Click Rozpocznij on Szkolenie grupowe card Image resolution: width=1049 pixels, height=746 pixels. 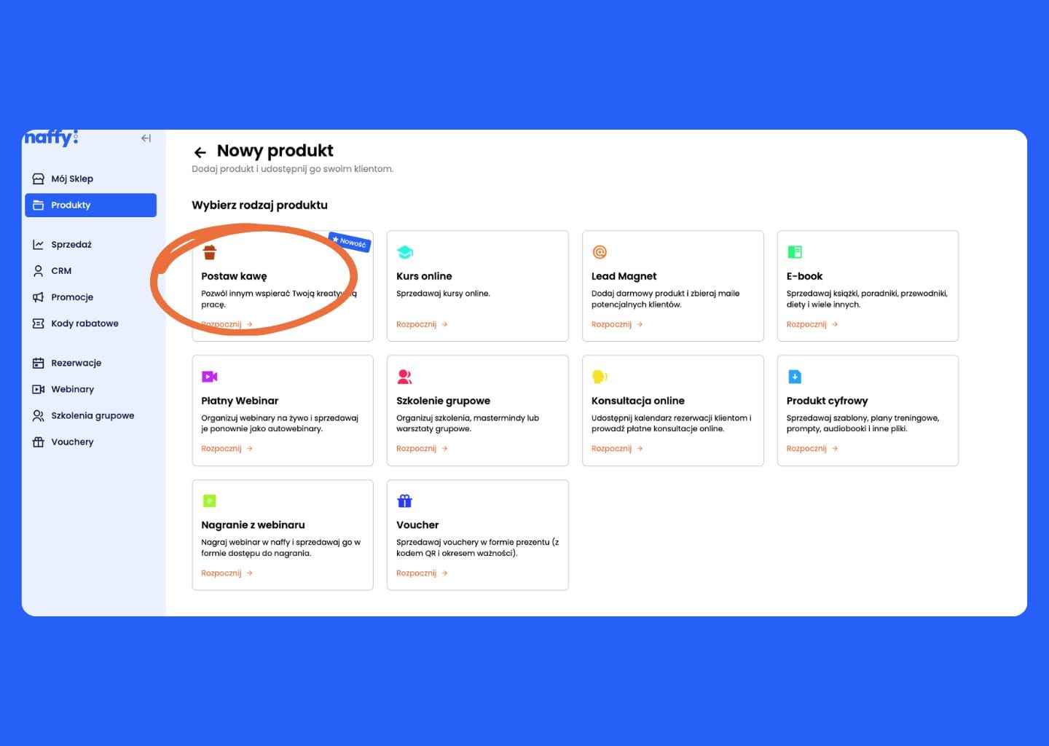(x=422, y=449)
